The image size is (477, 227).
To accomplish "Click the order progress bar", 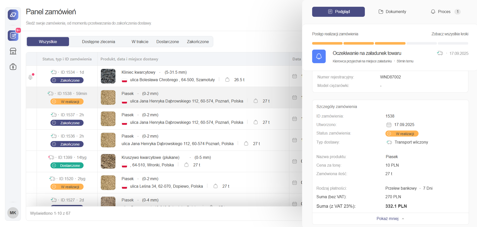I will pos(390,43).
